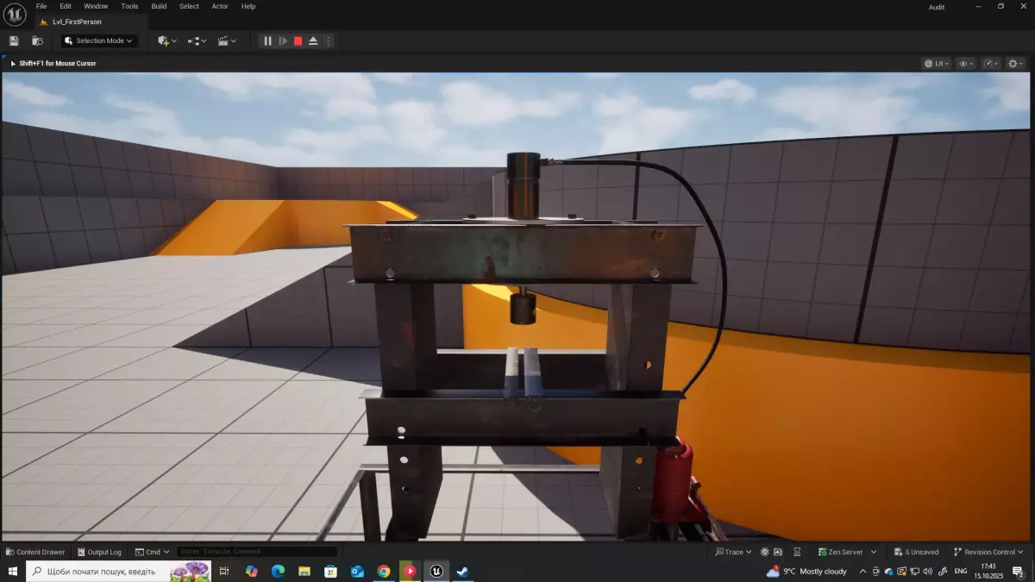The image size is (1035, 582).
Task: Click the Source Control browse icon beside save
Action: 36,41
